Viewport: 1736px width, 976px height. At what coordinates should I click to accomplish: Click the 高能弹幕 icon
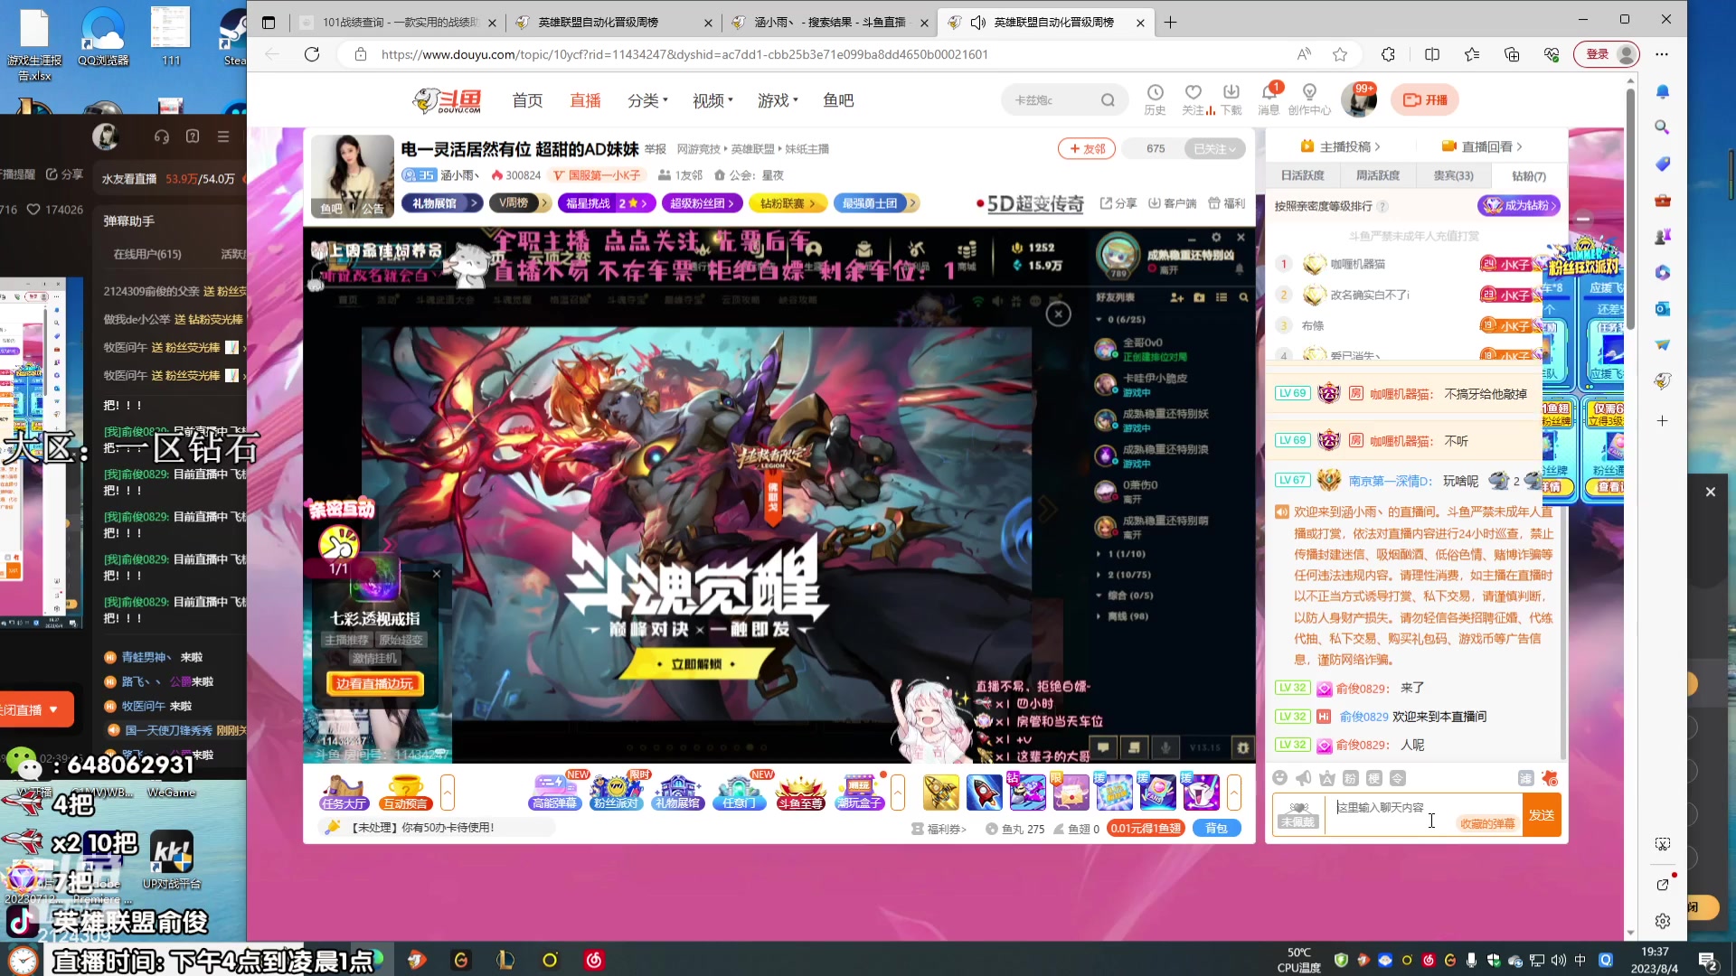(554, 793)
